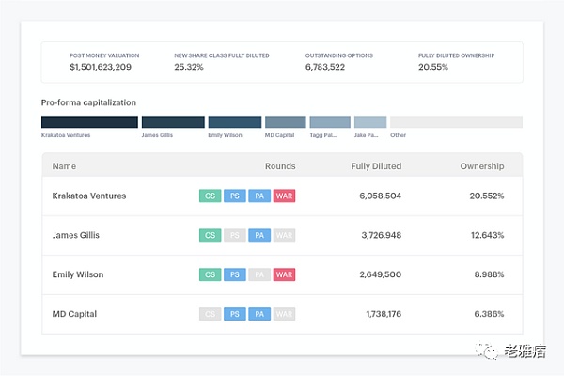Sort by the Fully Diluted column header

click(376, 166)
